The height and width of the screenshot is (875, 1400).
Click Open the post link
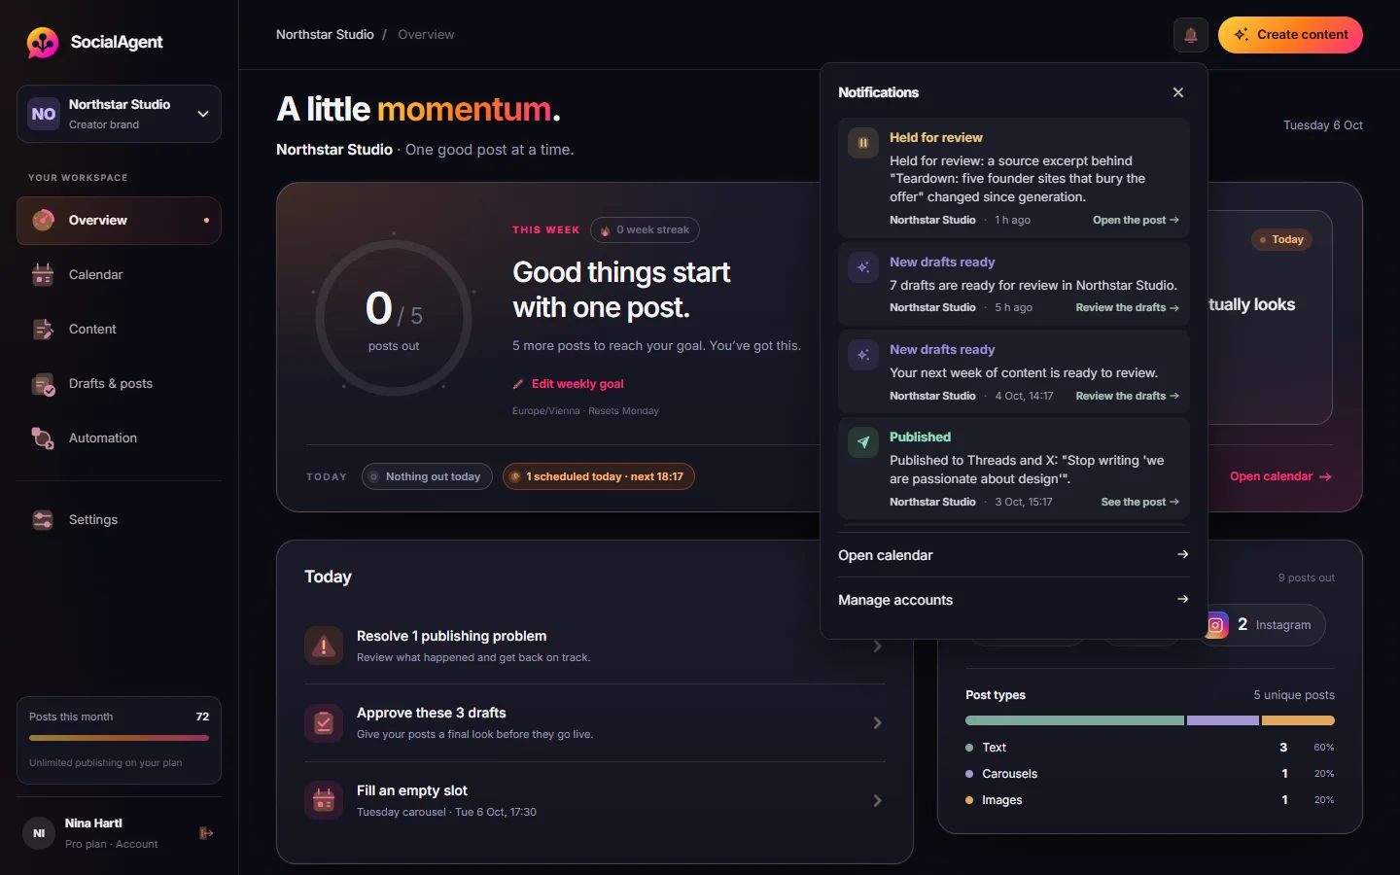click(x=1136, y=221)
